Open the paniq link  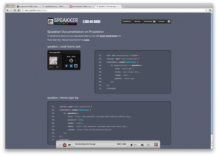coord(87,40)
